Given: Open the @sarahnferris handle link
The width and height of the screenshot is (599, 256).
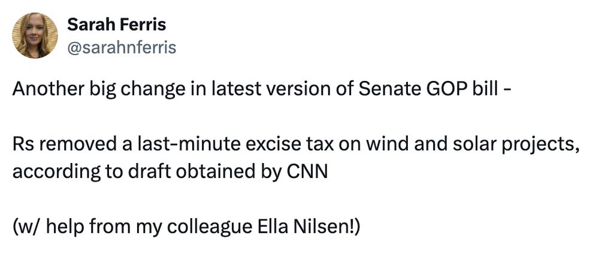Looking at the screenshot, I should point(122,48).
